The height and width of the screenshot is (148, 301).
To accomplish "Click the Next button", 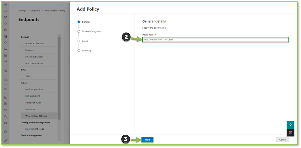I will [147, 140].
